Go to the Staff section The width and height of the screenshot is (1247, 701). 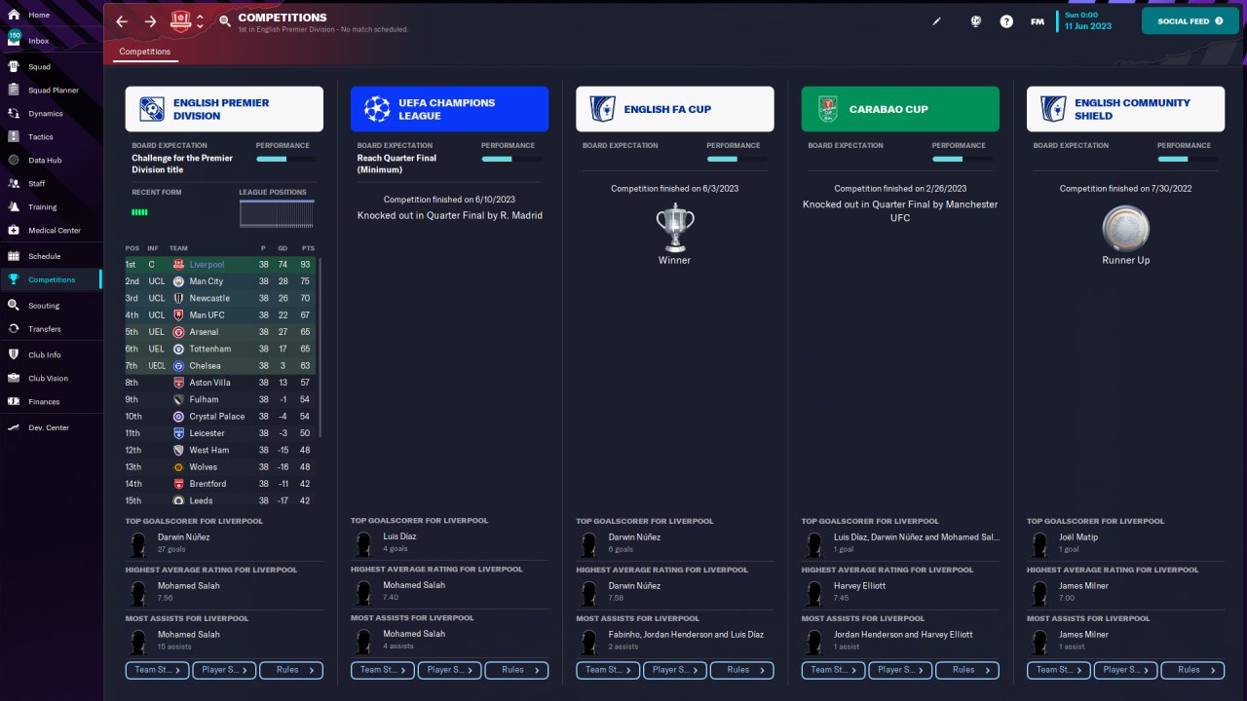pyautogui.click(x=51, y=184)
